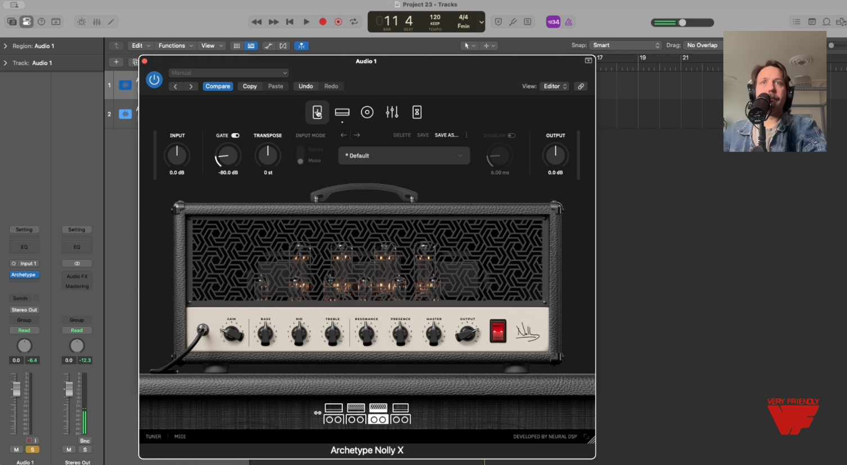Open the EQ sliders section icon
847x465 pixels.
click(x=392, y=112)
